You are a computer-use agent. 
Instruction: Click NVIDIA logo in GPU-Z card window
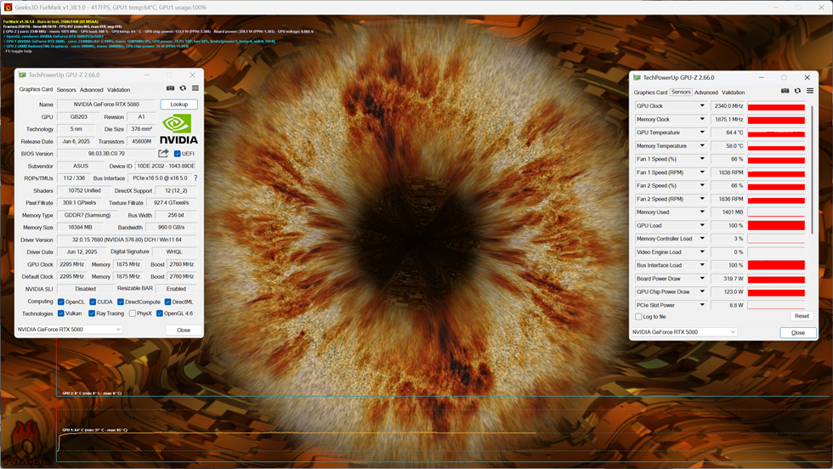point(178,129)
